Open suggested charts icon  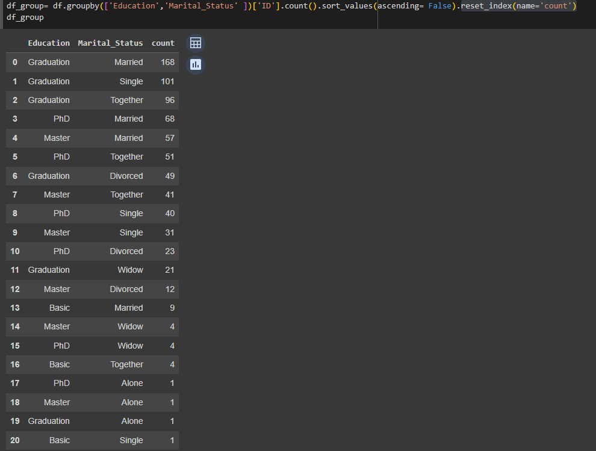[x=196, y=64]
